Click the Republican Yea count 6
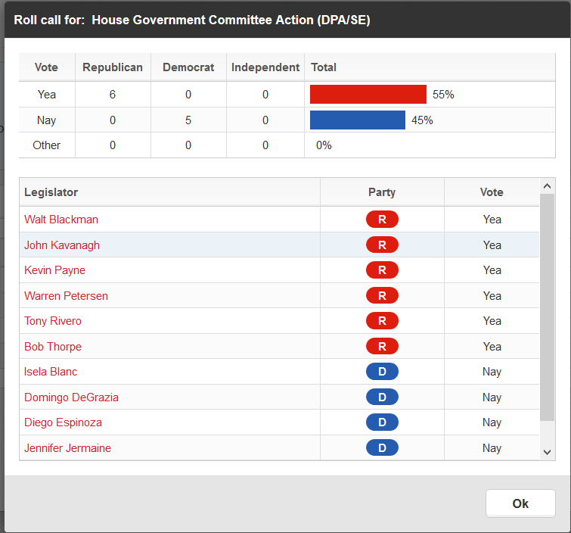 coord(113,95)
